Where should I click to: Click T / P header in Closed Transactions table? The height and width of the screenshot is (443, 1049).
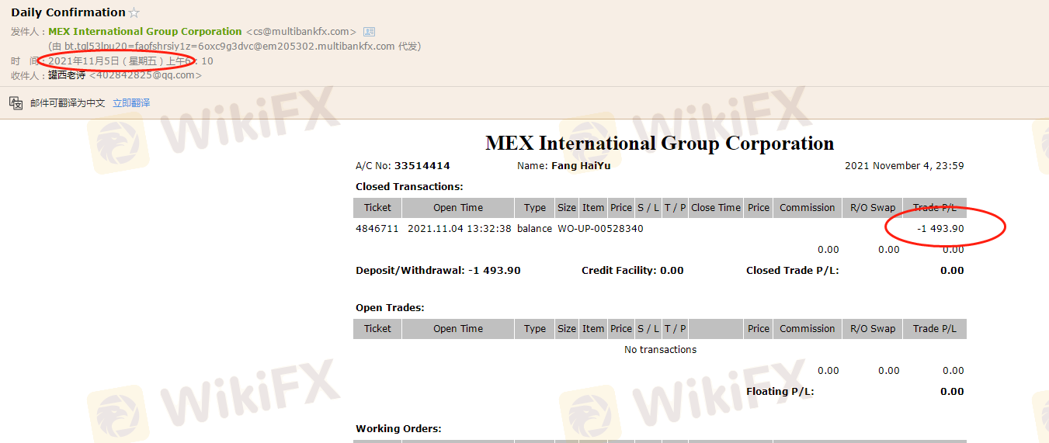676,208
